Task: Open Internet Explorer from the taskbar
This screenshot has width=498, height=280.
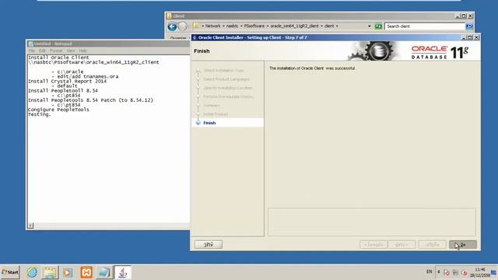Action: [32, 272]
